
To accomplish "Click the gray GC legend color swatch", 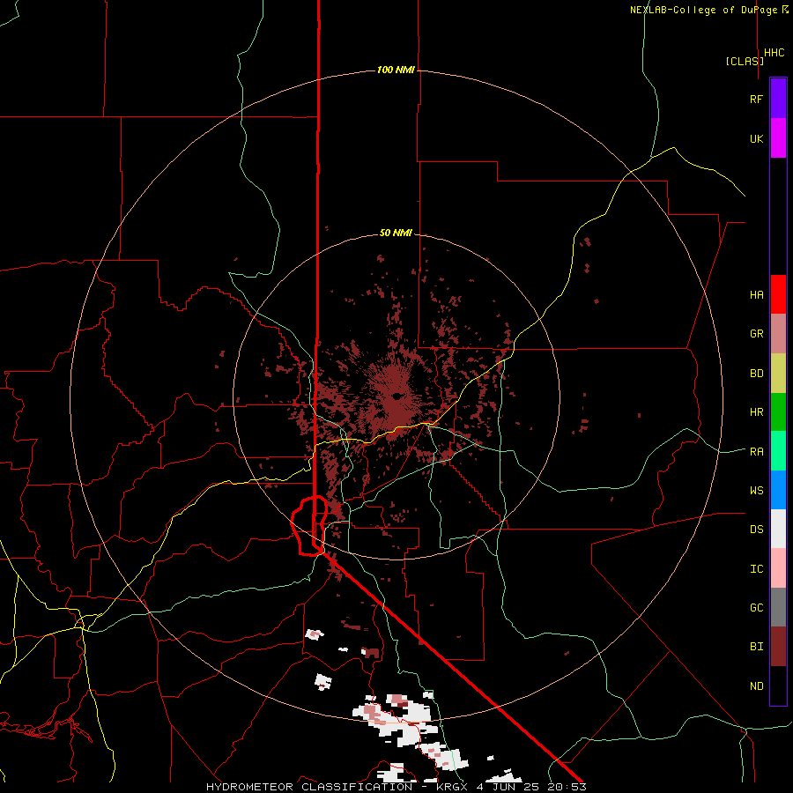I will coord(778,607).
